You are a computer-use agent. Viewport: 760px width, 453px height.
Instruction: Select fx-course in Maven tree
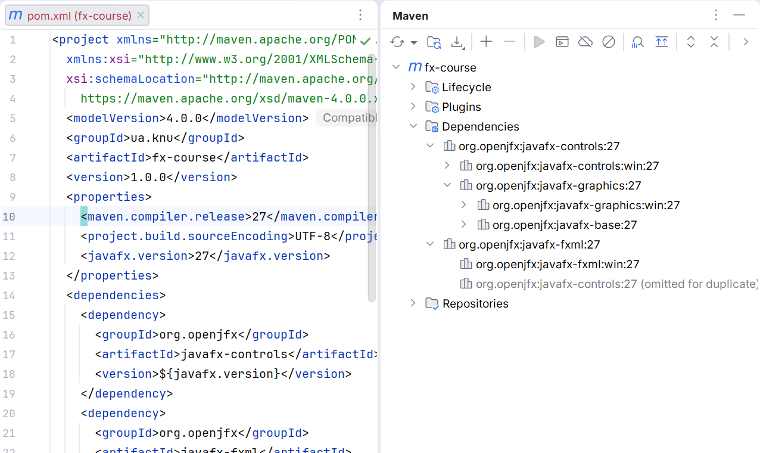[450, 67]
